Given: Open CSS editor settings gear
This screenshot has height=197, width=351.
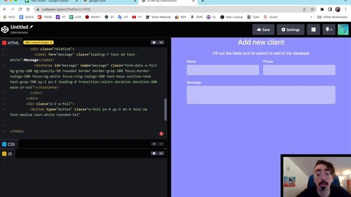Looking at the screenshot, I should click(154, 144).
